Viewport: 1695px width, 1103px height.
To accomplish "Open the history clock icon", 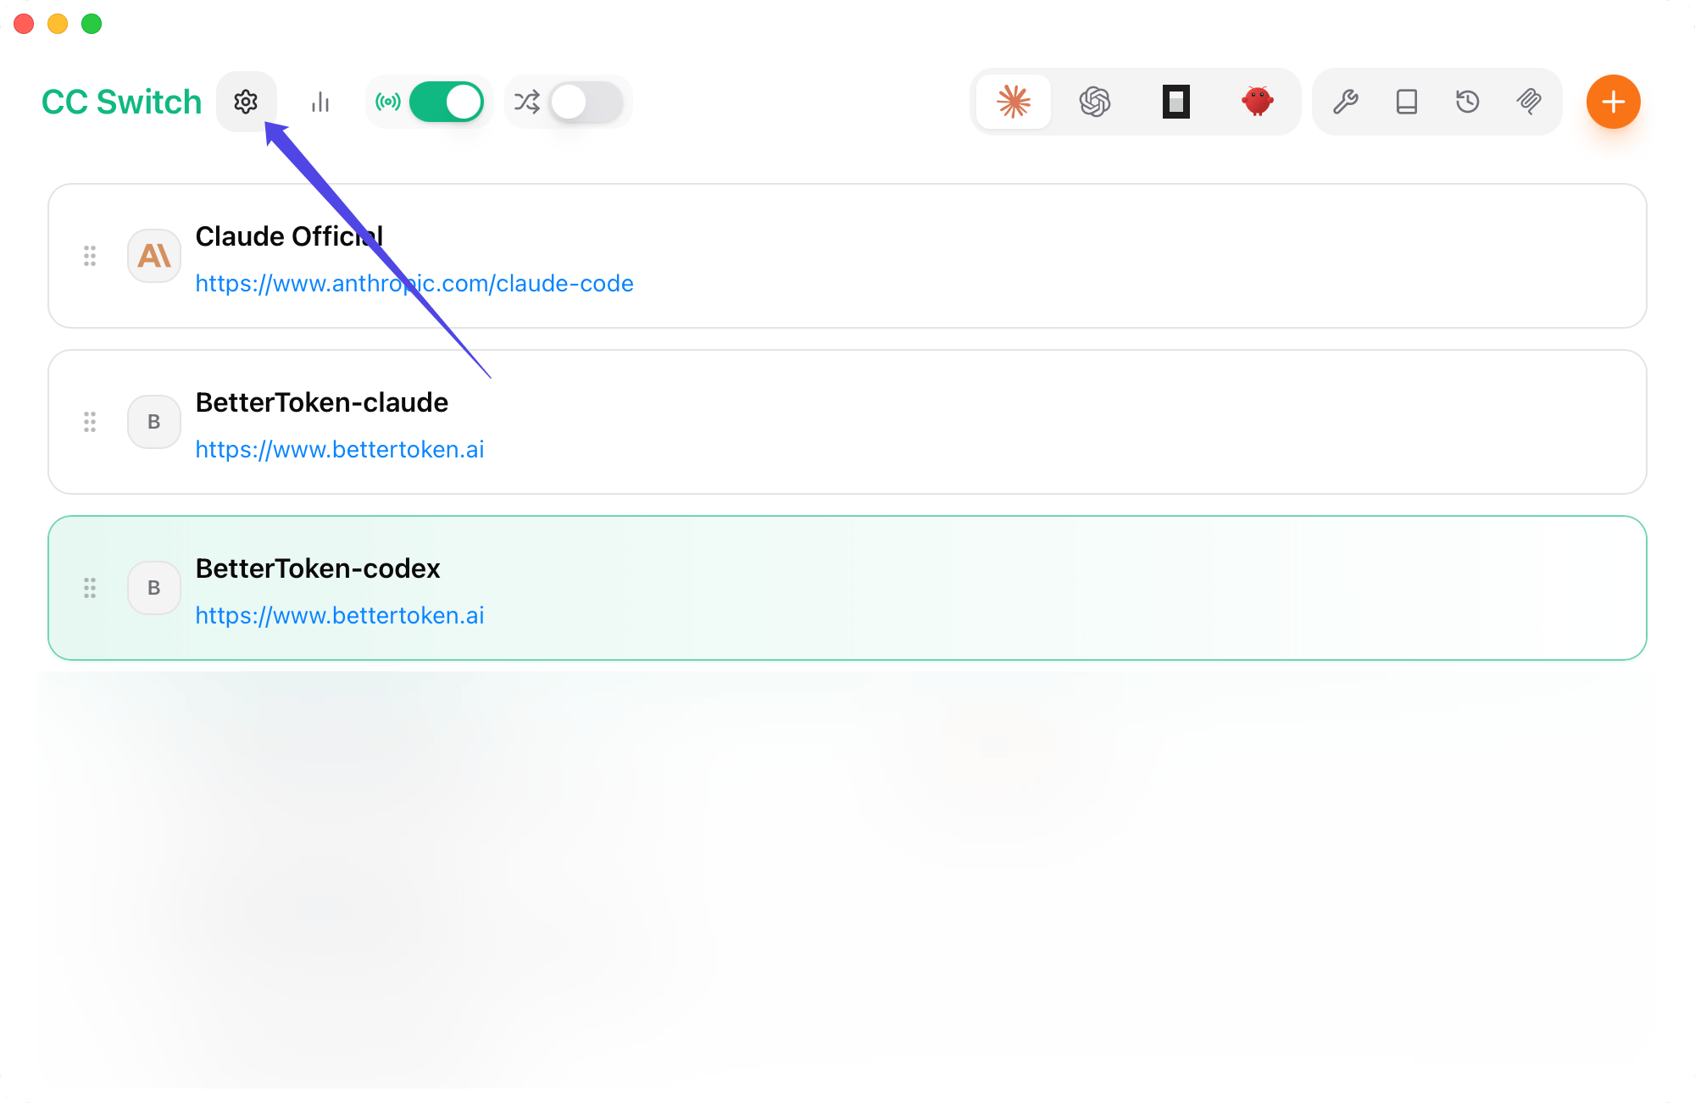I will (x=1468, y=102).
